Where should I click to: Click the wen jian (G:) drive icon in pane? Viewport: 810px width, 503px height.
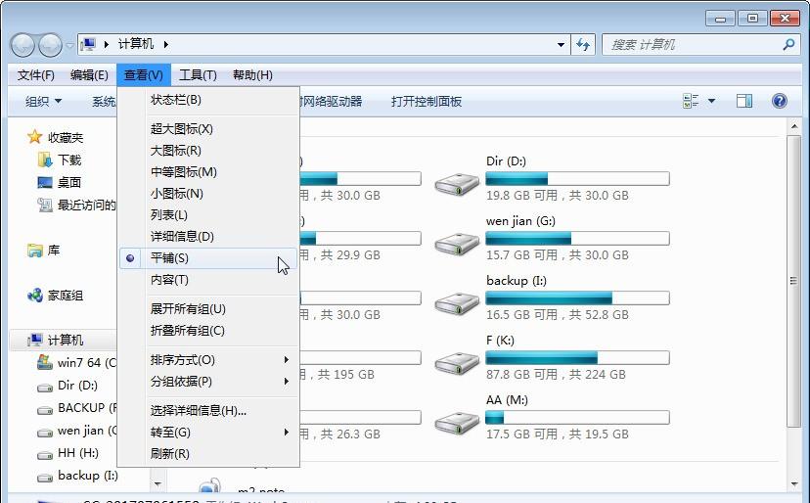pyautogui.click(x=457, y=244)
